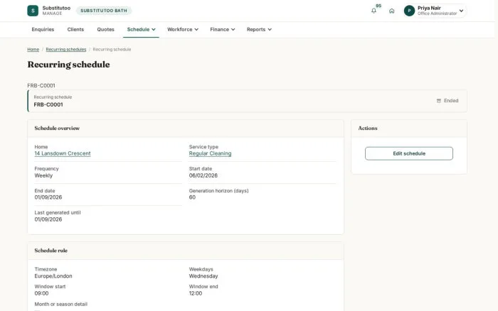Click the home icon in header
The height and width of the screenshot is (311, 498).
(391, 11)
